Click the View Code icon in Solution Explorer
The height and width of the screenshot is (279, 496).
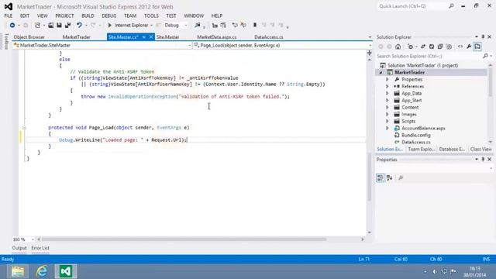click(460, 46)
